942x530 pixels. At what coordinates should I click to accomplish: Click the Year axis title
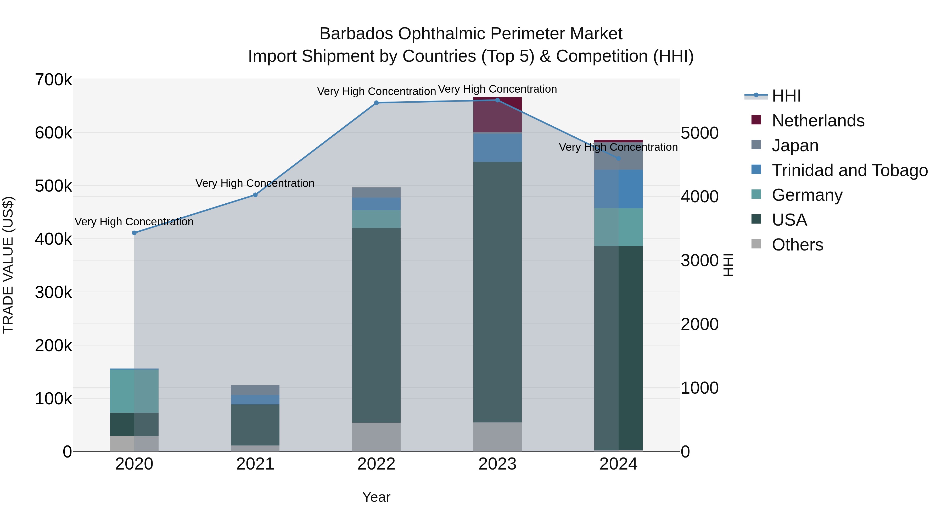coord(376,497)
